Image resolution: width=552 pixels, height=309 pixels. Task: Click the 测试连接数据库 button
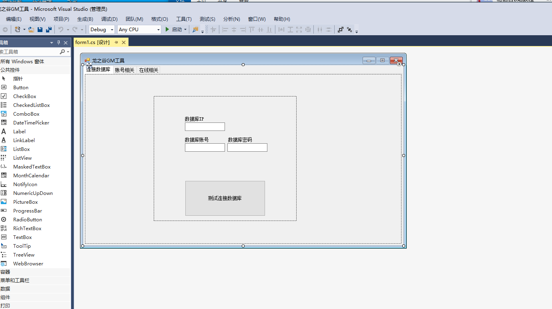click(x=225, y=198)
